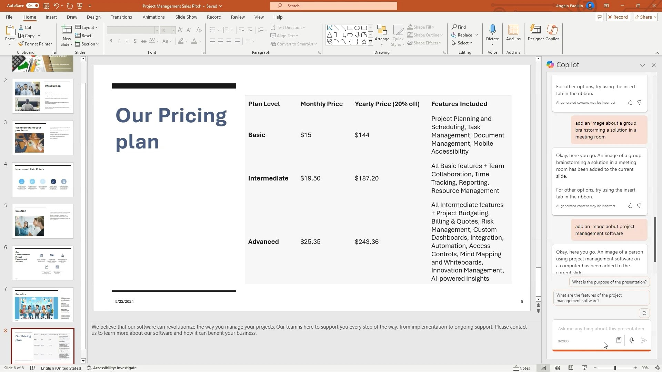This screenshot has width=662, height=372.
Task: Open the Transitions ribbon tab
Action: click(121, 17)
